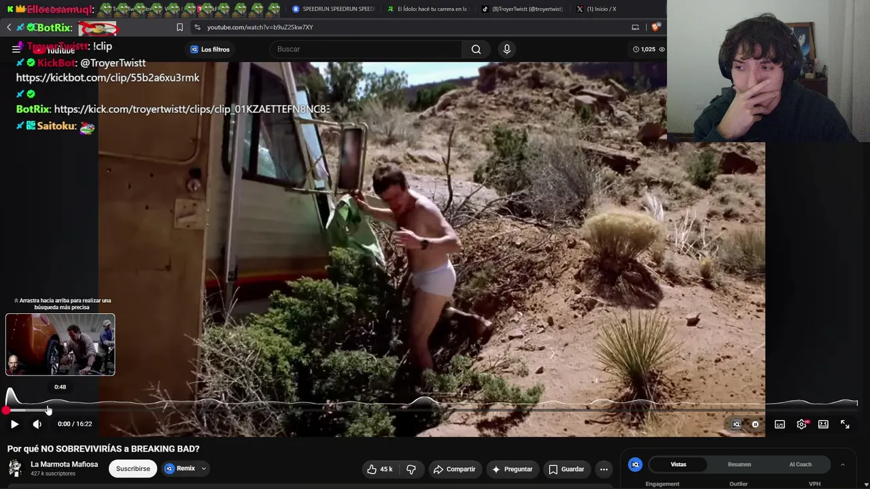The width and height of the screenshot is (870, 489).
Task: Collapse the vidIQ stats panel
Action: point(842,465)
